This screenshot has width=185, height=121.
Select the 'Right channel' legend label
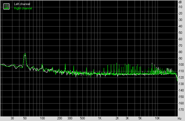click(x=23, y=8)
